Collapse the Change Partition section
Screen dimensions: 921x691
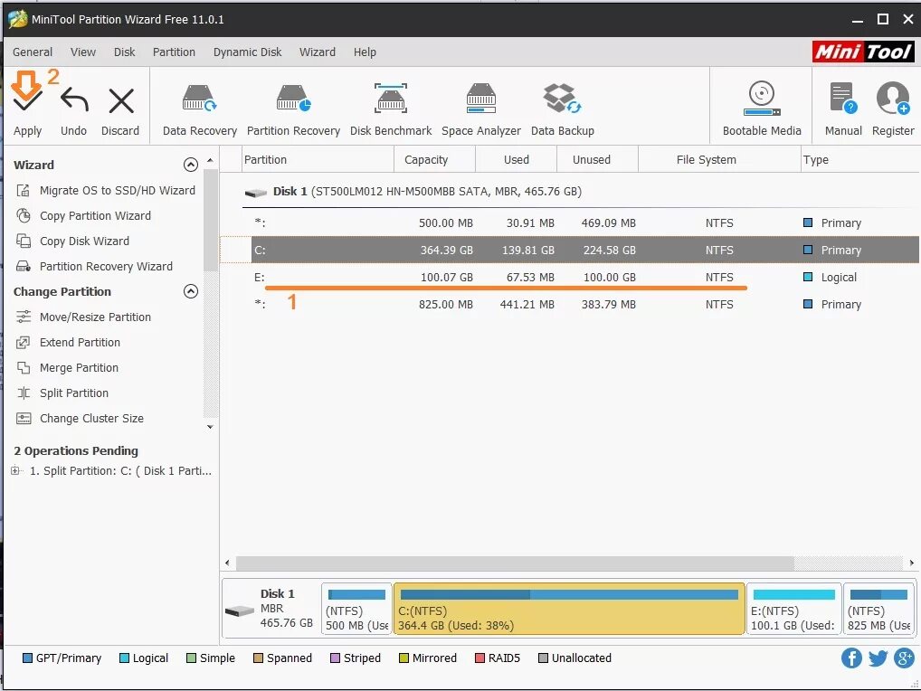(x=190, y=291)
